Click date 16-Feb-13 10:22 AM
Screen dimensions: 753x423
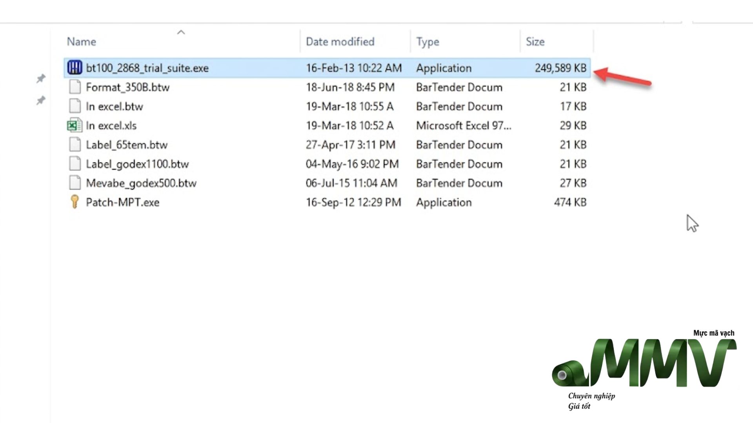pos(354,68)
